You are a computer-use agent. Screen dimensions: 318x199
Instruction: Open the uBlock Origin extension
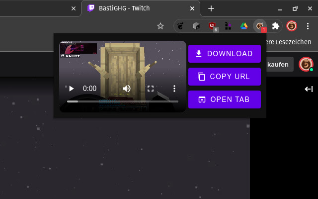212,26
